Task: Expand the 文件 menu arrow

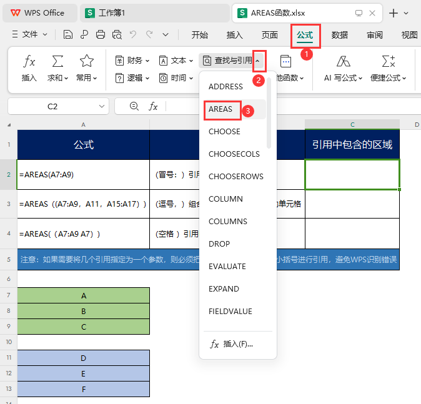Action: pos(45,34)
